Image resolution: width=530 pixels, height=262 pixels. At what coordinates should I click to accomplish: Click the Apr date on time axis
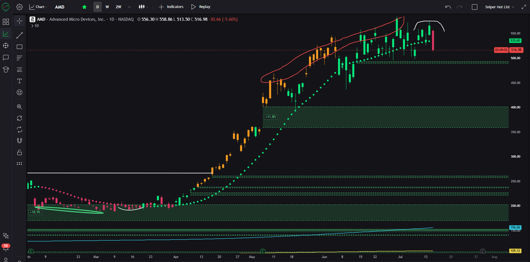(x=176, y=256)
